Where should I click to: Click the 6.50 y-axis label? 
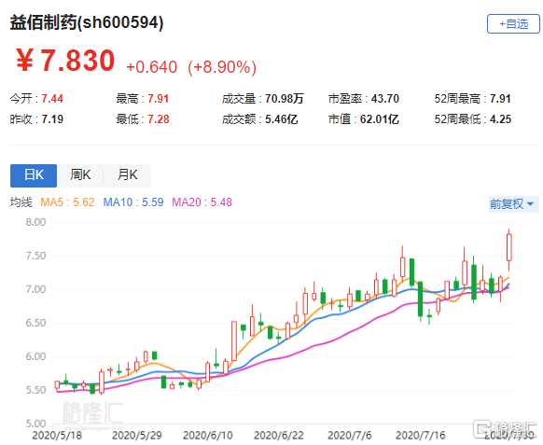[35, 323]
